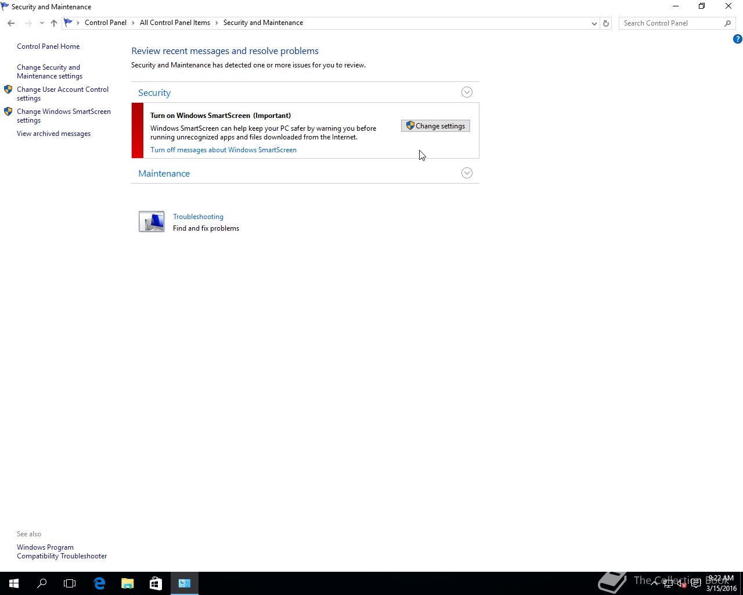Open Help with the question mark icon

[737, 39]
